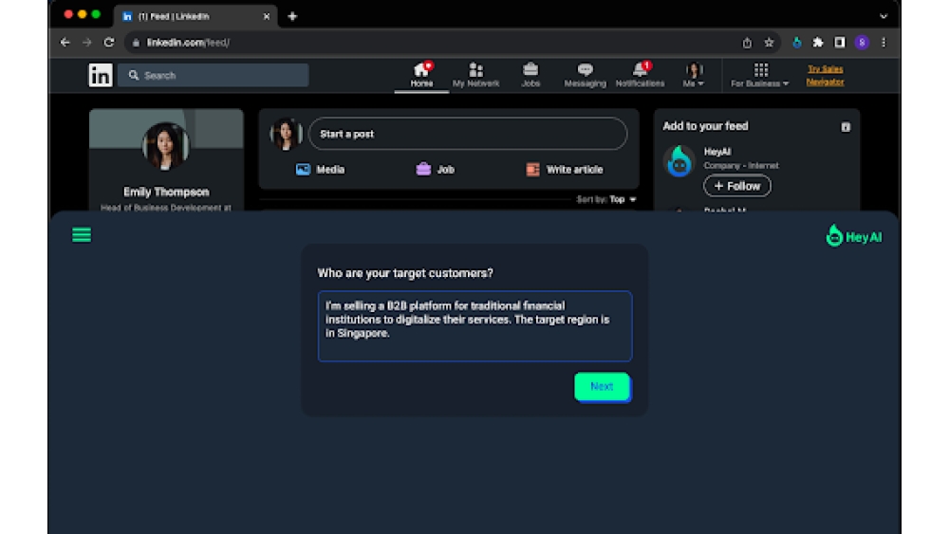Open the Home tab in LinkedIn

coord(422,75)
